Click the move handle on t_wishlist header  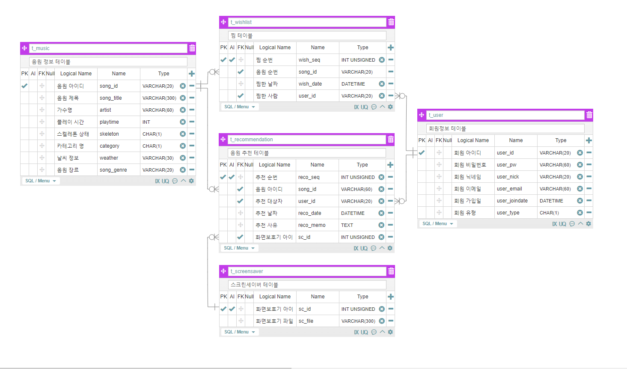tap(223, 22)
